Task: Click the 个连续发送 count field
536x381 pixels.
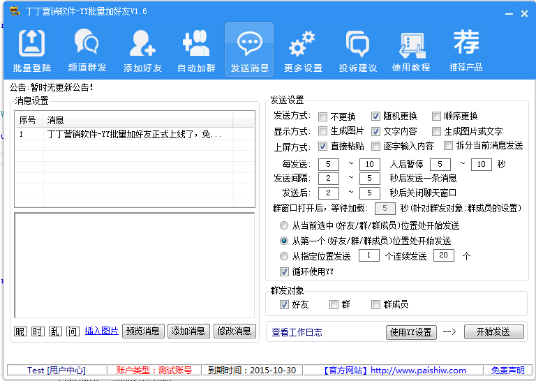Action: coord(444,255)
